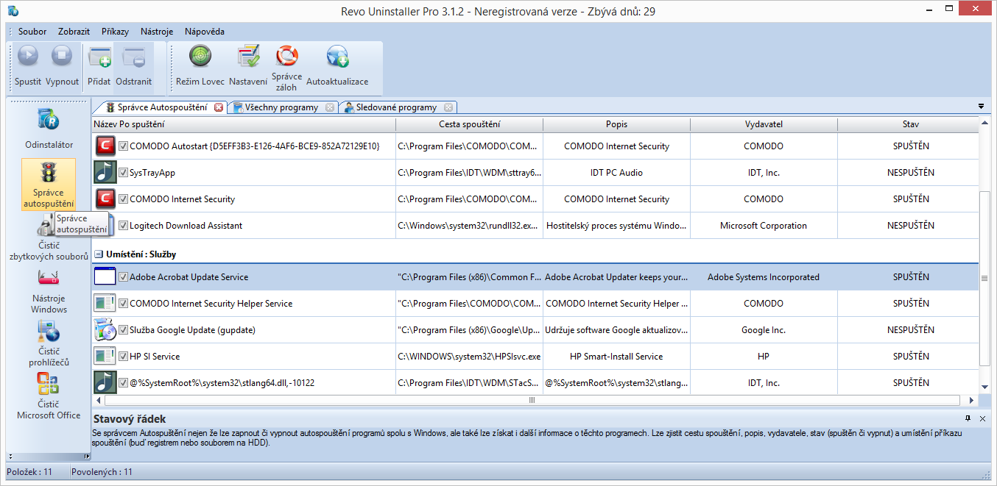Image resolution: width=997 pixels, height=486 pixels.
Task: Uncheck SysTrayApp checkbox
Action: [x=123, y=173]
